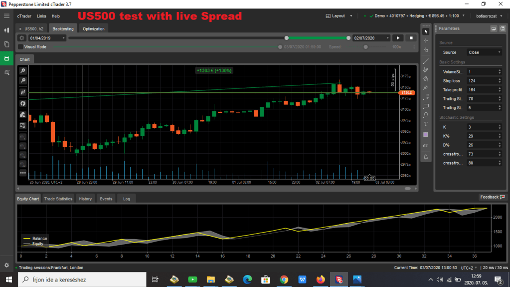The height and width of the screenshot is (287, 510).
Task: Select the Text drawing tool
Action: (x=426, y=124)
